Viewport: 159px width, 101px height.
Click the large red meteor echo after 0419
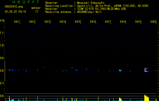click(146, 70)
